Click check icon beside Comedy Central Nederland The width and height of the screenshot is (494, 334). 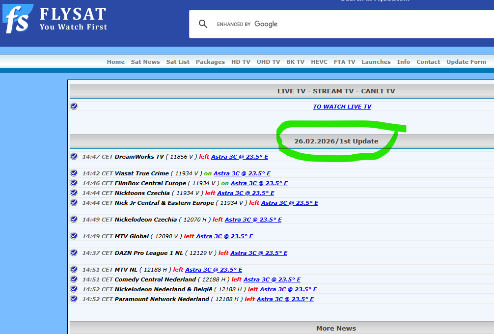(x=74, y=278)
